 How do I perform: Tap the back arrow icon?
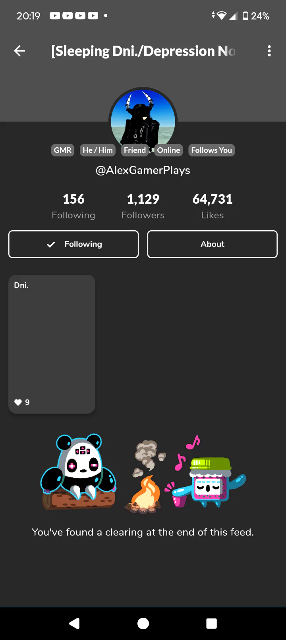pos(19,51)
